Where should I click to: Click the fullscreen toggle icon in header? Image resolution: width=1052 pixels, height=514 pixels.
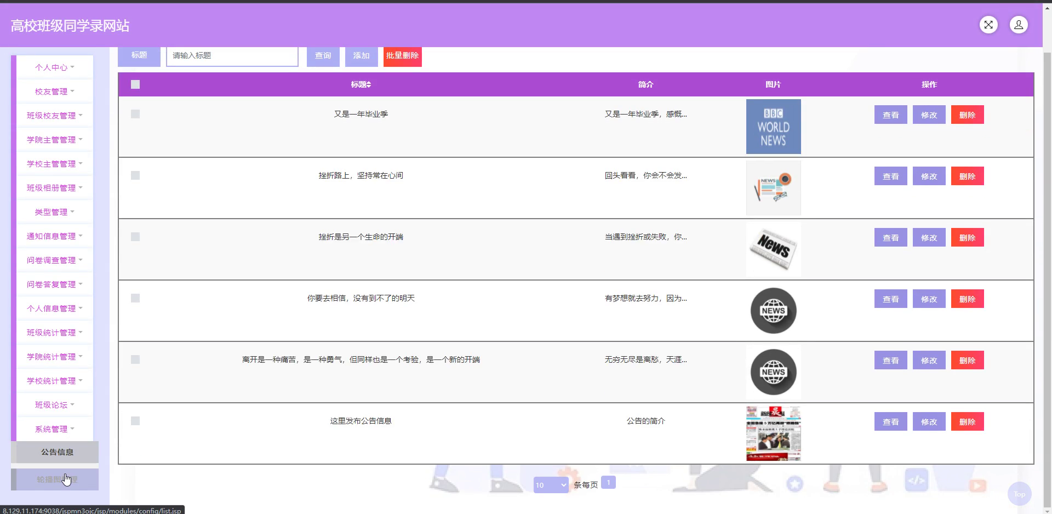988,25
